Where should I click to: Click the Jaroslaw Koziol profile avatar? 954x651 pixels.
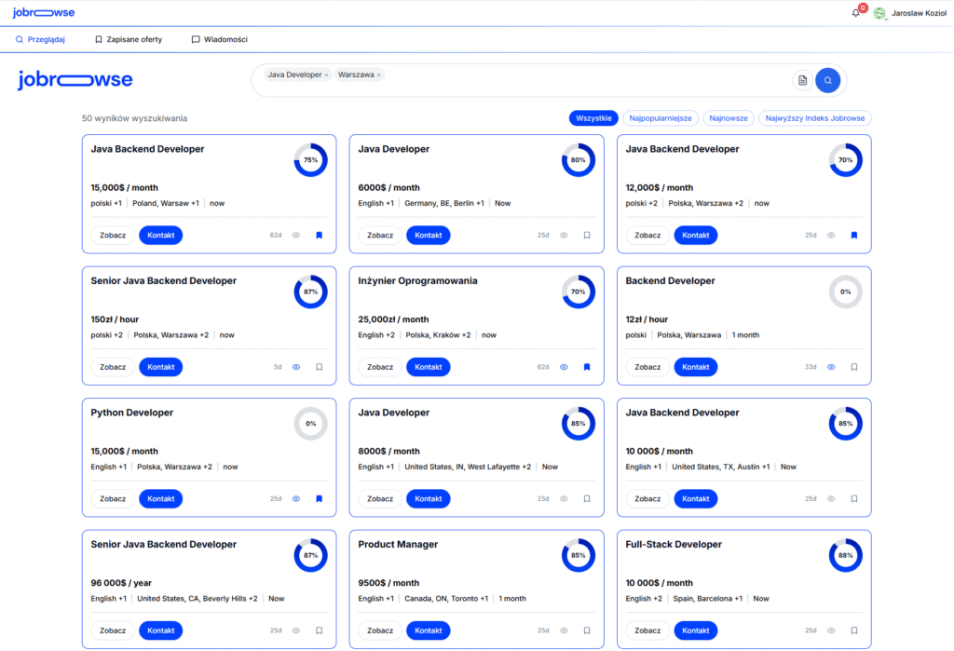[879, 13]
